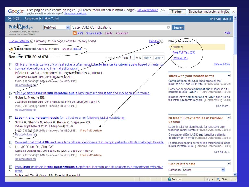Go to the Next results page
249x187 pixels.
tap(148, 58)
